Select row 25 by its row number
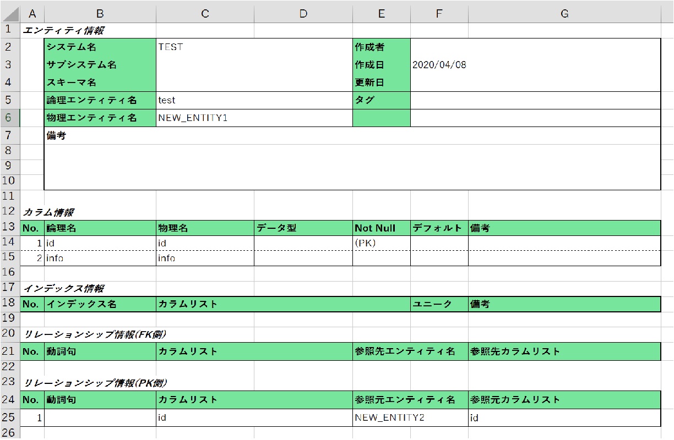Viewport: 674px width, 440px height. pyautogui.click(x=9, y=418)
